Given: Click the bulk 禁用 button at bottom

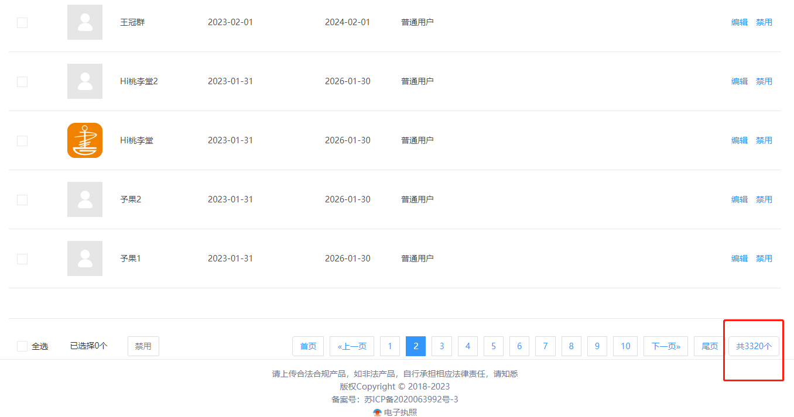Looking at the screenshot, I should pyautogui.click(x=143, y=346).
